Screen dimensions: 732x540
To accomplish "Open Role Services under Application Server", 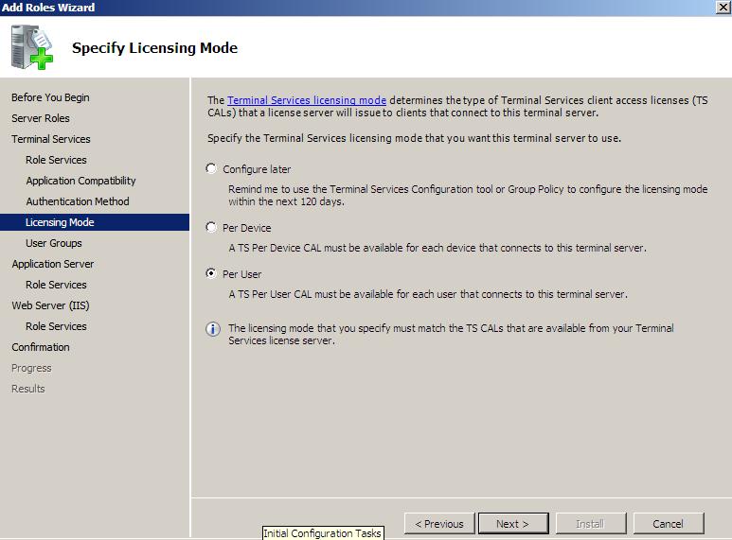I will [56, 285].
